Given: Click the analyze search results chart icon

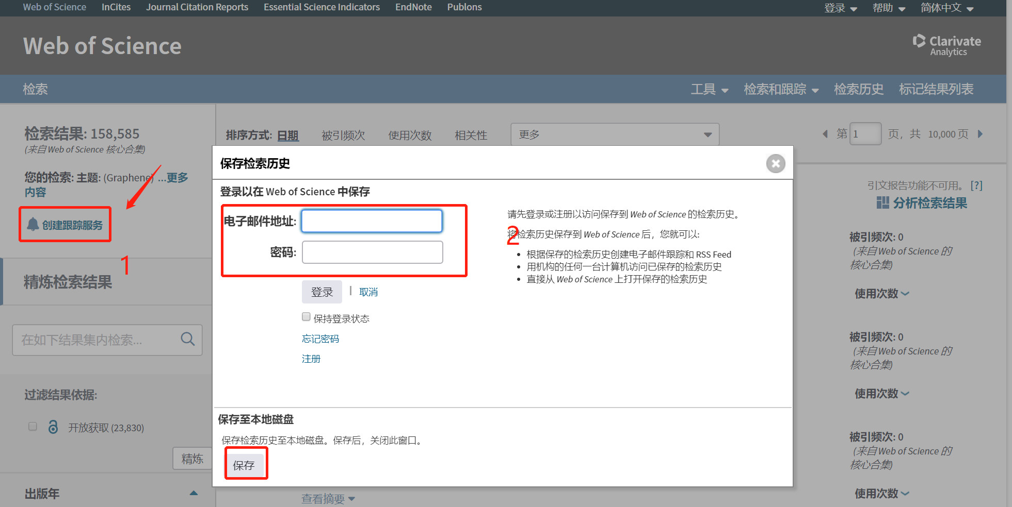Looking at the screenshot, I should click(882, 202).
